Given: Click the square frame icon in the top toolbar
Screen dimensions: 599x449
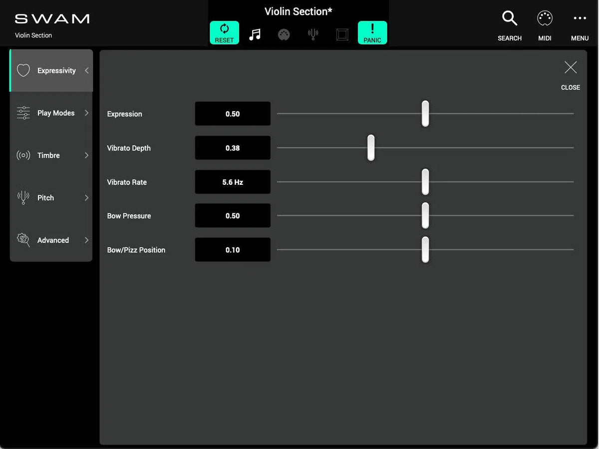Looking at the screenshot, I should click(342, 34).
